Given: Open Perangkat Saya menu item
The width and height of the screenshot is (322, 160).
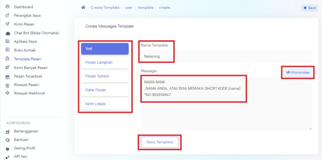Looking at the screenshot, I should tap(27, 15).
